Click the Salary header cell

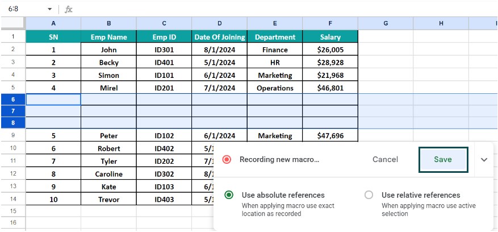330,37
